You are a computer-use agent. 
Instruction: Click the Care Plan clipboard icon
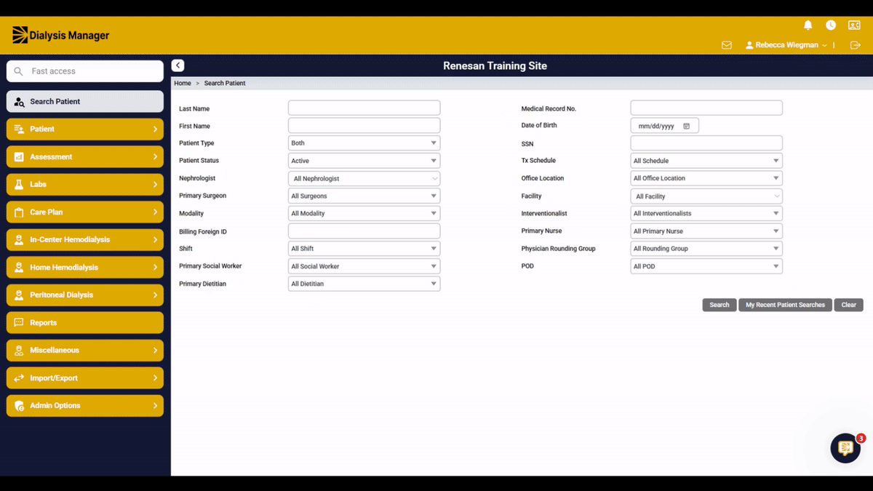(x=19, y=212)
